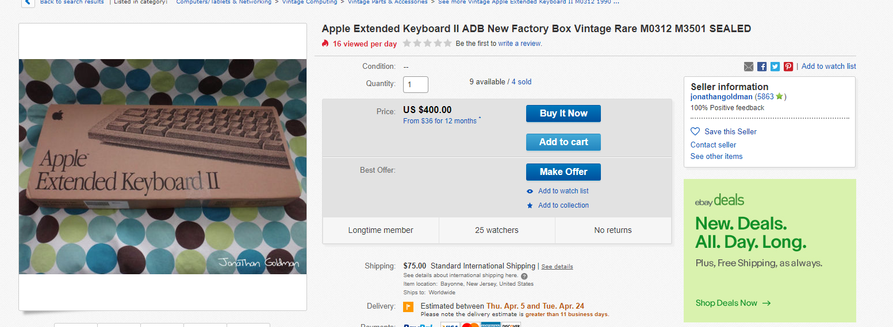Click the international shipping help question mark

(524, 276)
